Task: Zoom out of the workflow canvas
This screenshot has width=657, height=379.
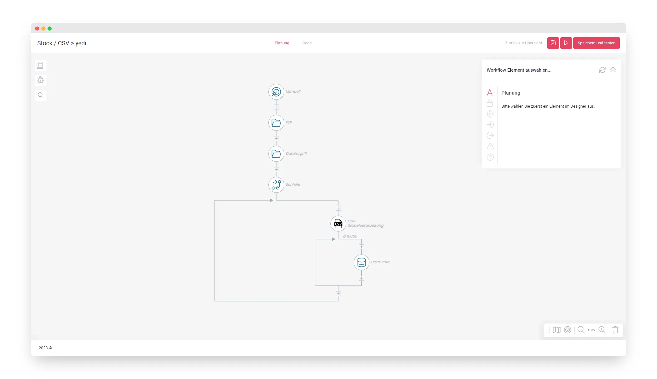Action: coord(581,330)
